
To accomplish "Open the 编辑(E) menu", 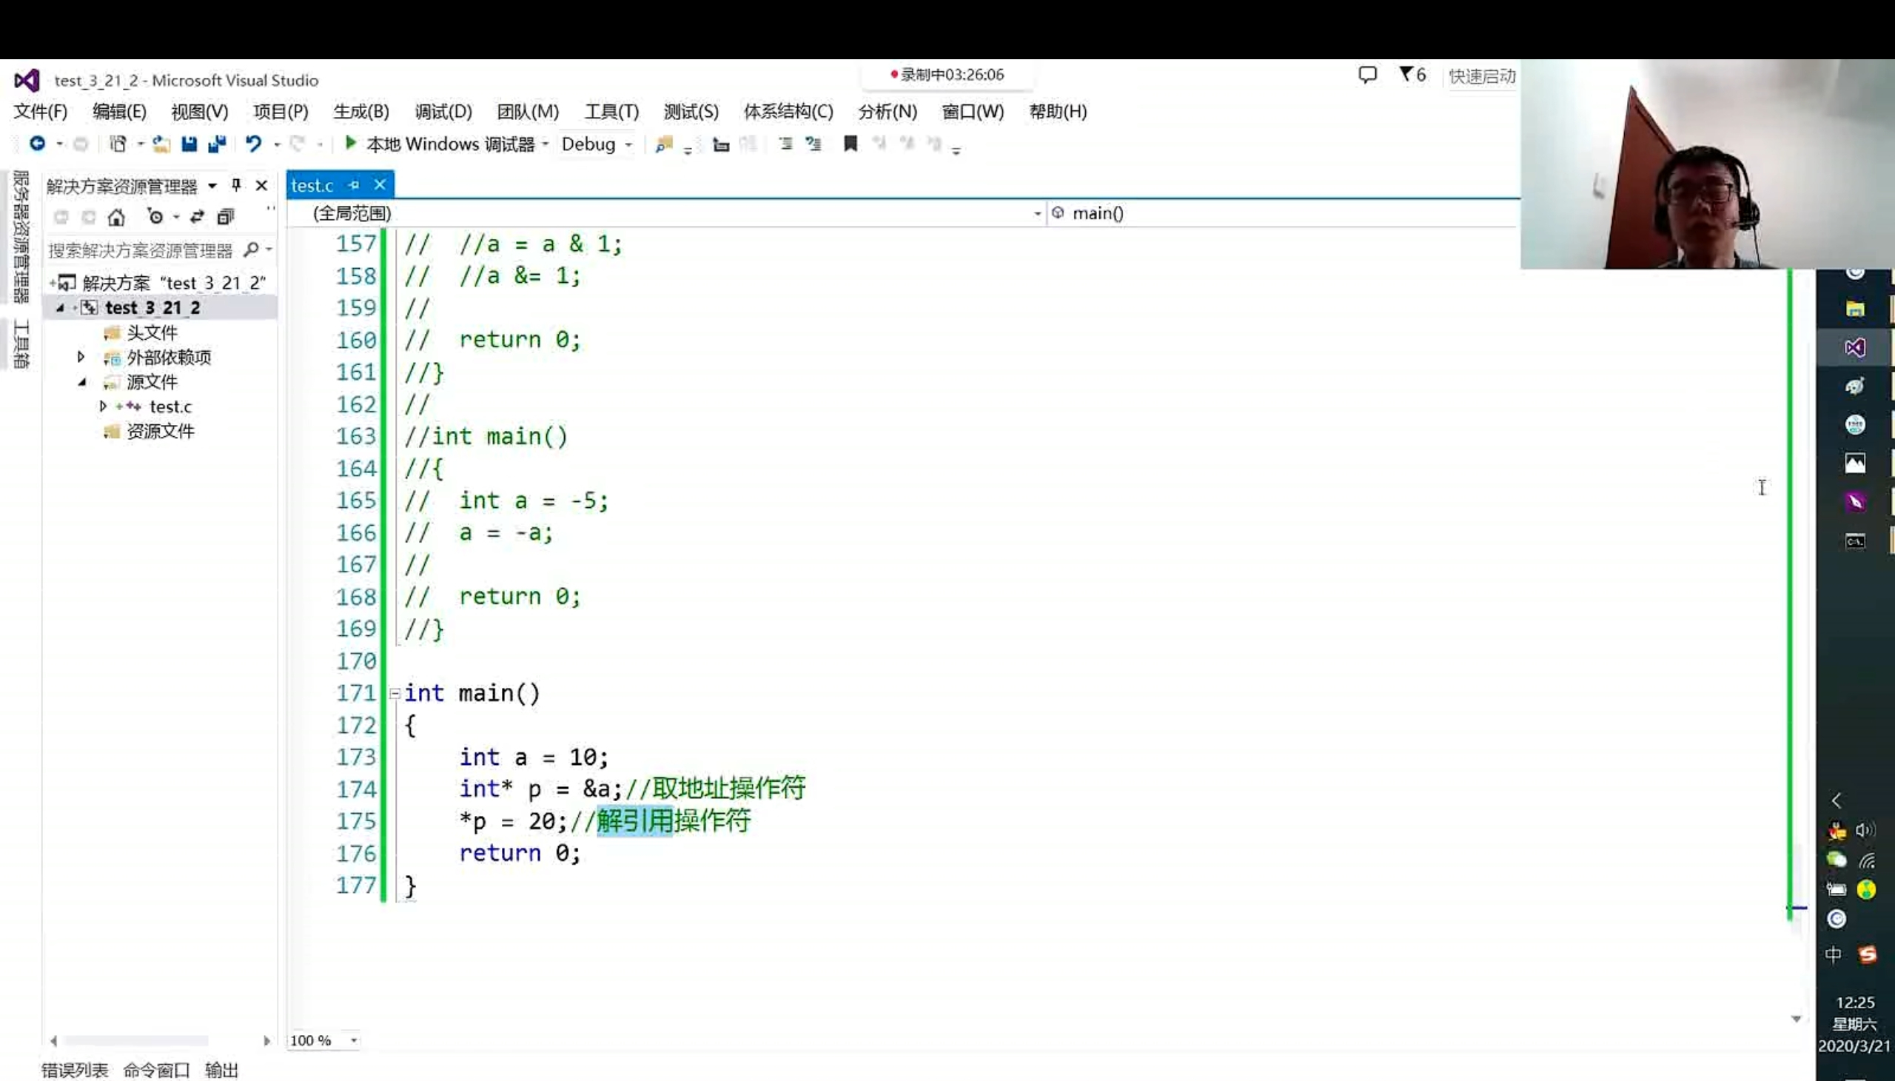I will [119, 111].
